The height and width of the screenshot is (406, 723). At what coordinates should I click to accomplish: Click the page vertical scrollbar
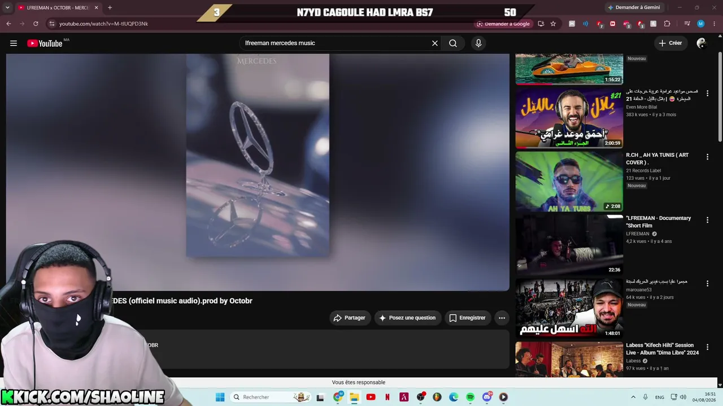click(720, 98)
